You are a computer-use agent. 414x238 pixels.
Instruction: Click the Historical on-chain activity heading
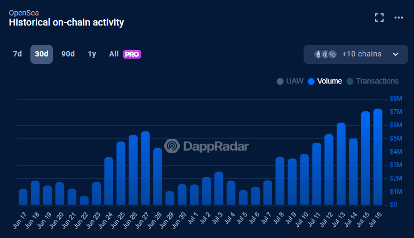point(66,22)
